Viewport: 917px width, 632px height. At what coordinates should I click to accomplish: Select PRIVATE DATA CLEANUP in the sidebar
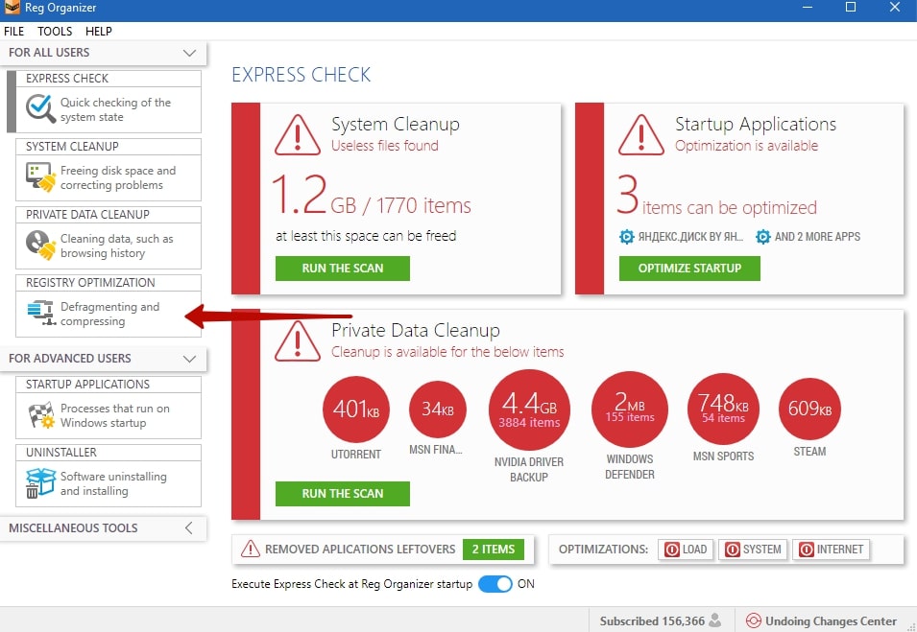click(x=109, y=238)
